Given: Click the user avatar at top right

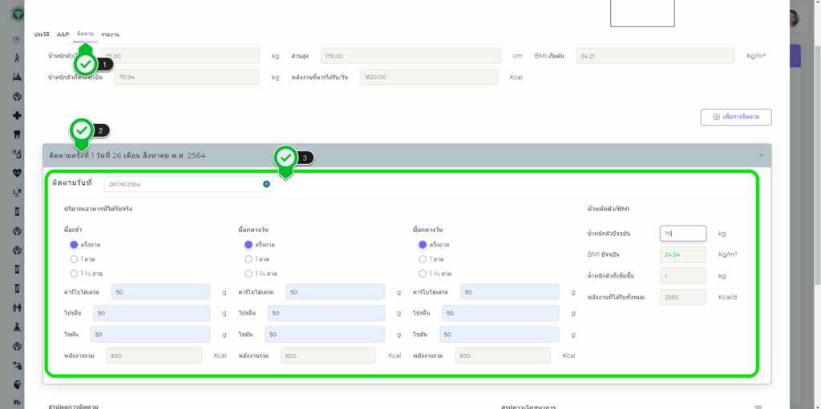Looking at the screenshot, I should point(793,18).
